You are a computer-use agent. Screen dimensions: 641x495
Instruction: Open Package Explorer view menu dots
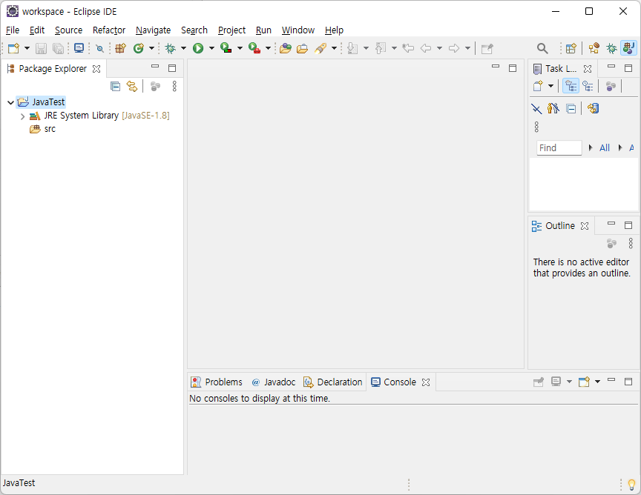pyautogui.click(x=174, y=86)
